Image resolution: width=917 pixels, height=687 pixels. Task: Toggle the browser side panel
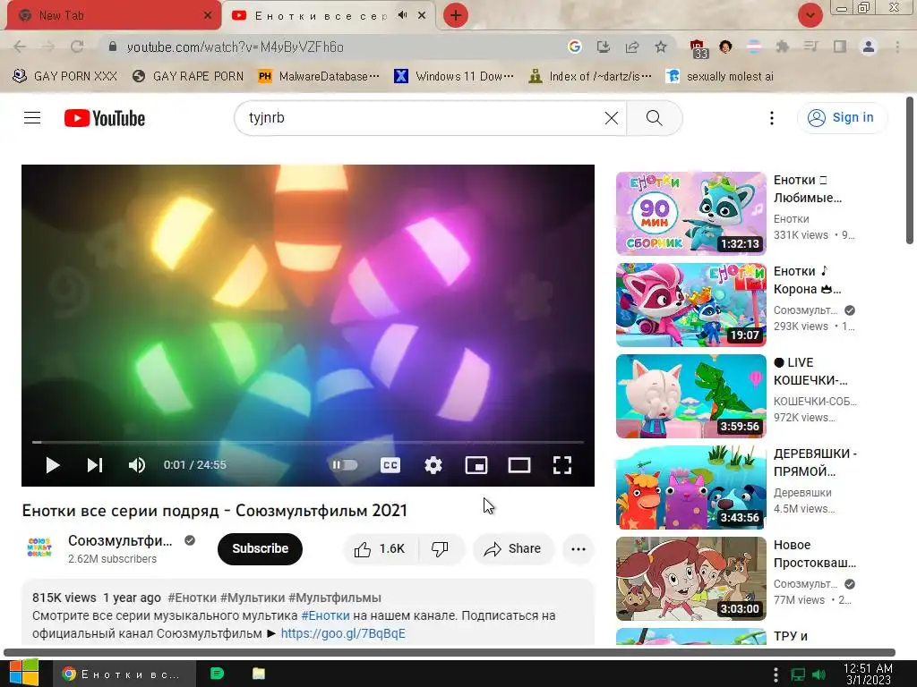pos(840,47)
